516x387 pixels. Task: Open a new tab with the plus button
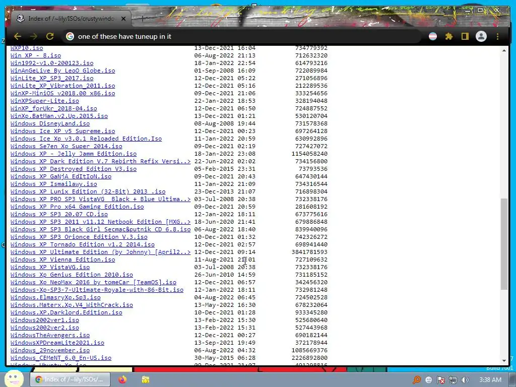click(142, 19)
